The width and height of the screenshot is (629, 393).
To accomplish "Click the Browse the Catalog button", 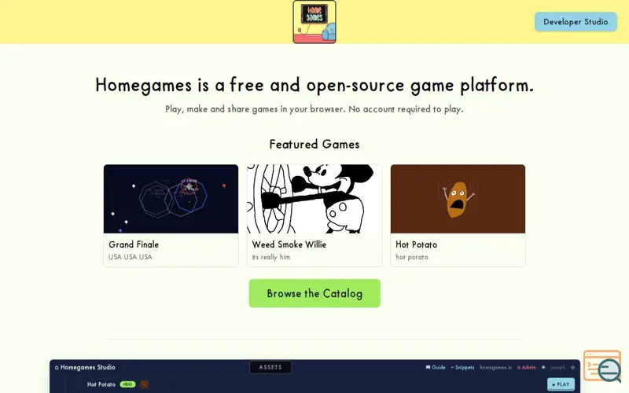I will [x=314, y=293].
